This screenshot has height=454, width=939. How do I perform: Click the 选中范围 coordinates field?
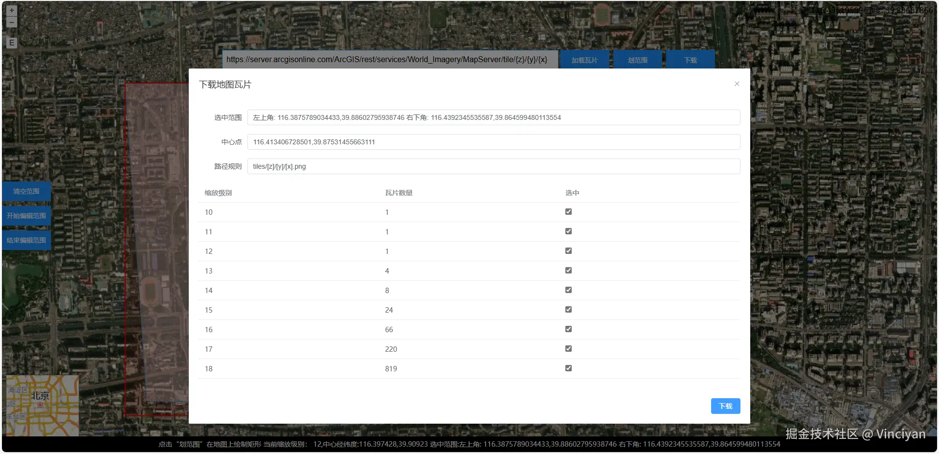[x=493, y=117]
